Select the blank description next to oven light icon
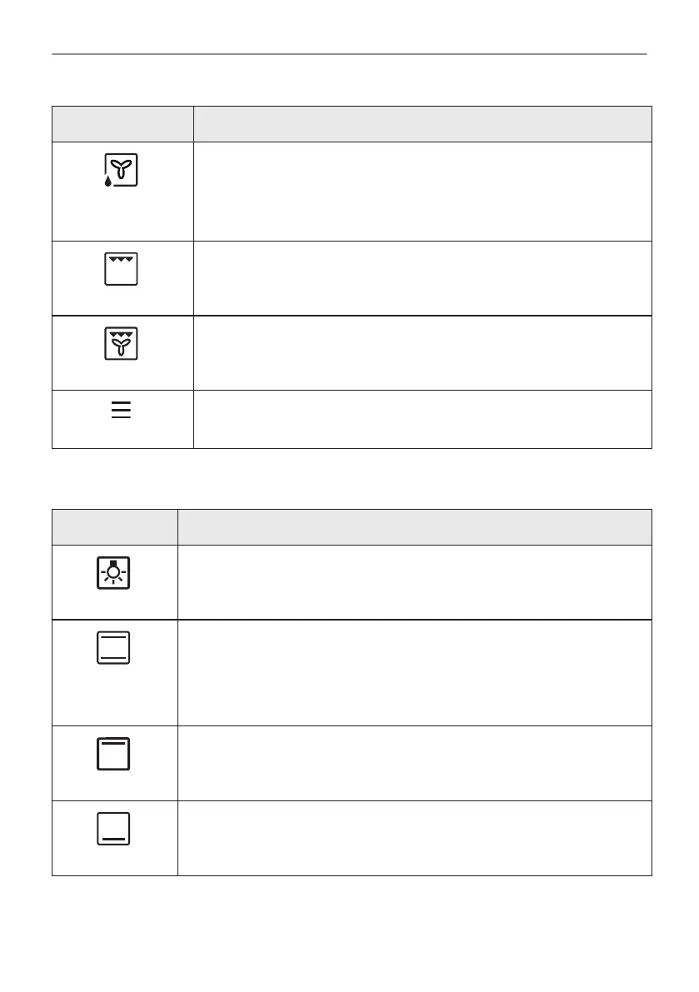 (x=414, y=582)
